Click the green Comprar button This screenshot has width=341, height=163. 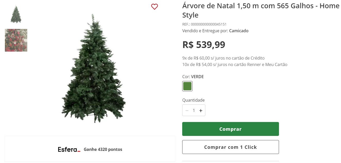231,129
